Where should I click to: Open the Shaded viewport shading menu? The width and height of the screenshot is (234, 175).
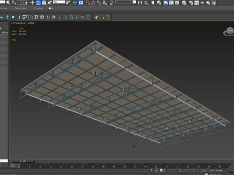click(31, 23)
